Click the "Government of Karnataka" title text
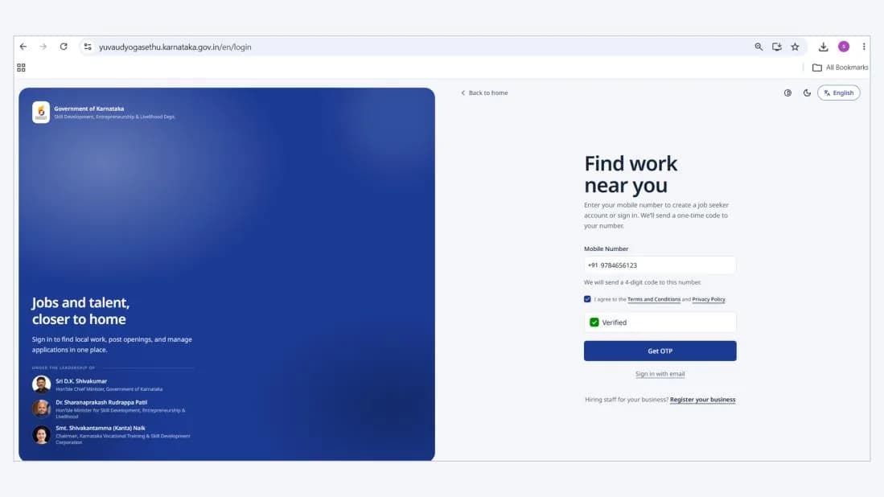Screen dimensions: 884x497 pos(89,109)
